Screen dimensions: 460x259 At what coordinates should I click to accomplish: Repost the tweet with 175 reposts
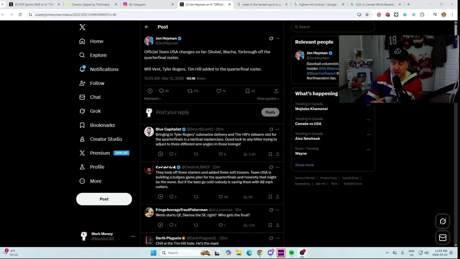point(193,91)
